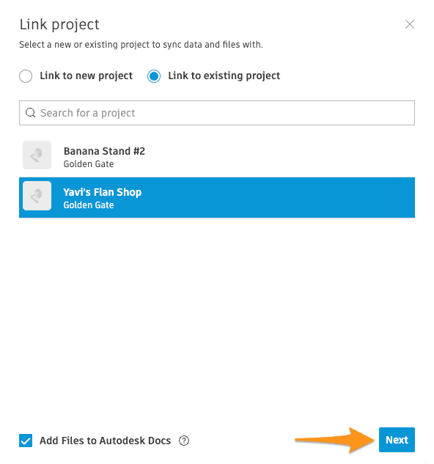
Task: Select the Link to existing project radio
Action: [x=154, y=76]
